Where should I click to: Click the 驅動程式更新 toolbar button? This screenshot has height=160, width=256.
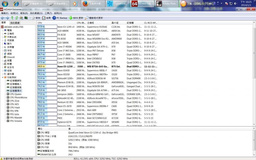pos(94,18)
